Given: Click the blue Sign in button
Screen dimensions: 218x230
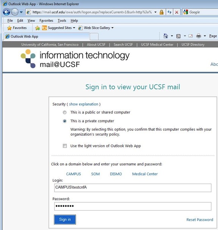Looking at the screenshot, I should (65, 219).
